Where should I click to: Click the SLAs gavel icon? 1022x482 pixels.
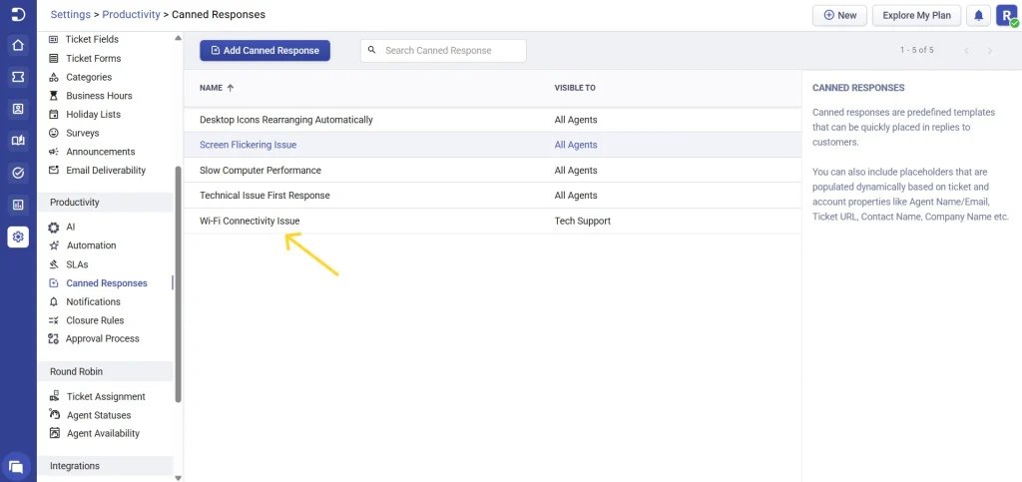[54, 264]
